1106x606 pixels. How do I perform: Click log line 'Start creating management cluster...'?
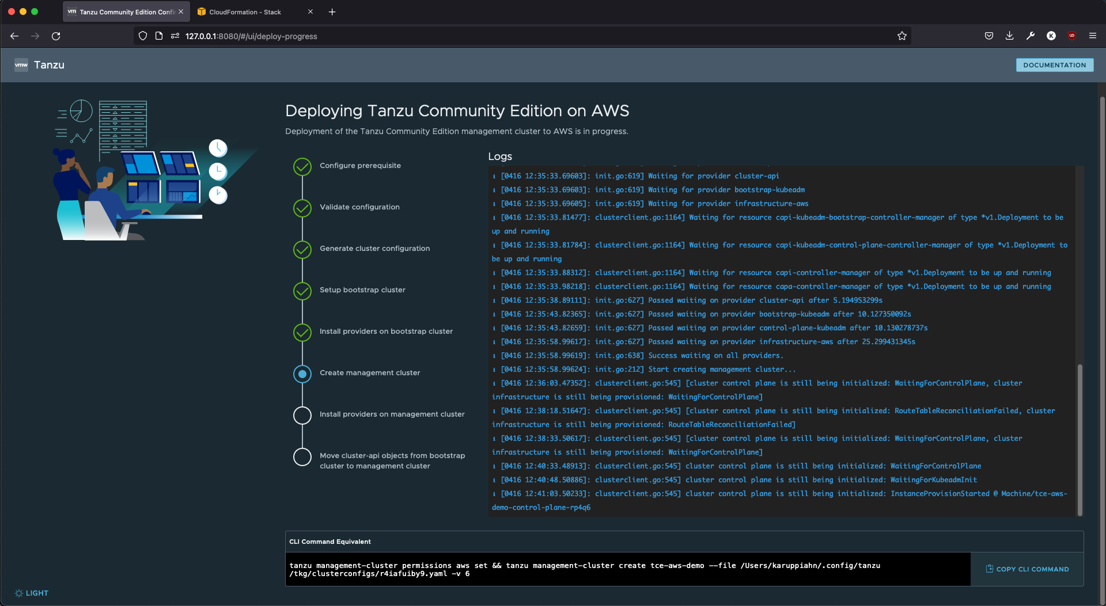coord(644,369)
